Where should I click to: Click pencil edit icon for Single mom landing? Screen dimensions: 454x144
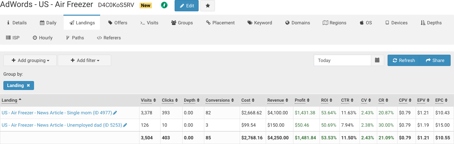coord(115,113)
